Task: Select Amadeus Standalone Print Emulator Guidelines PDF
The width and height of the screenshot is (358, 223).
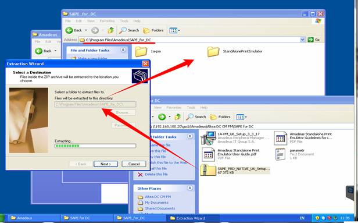Action: (x=303, y=138)
